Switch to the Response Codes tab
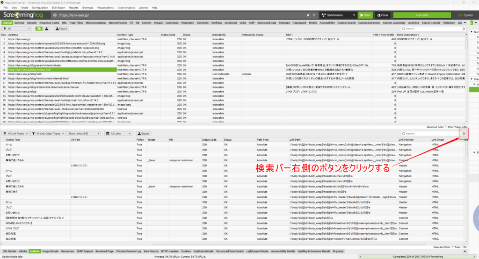 click(x=49, y=22)
